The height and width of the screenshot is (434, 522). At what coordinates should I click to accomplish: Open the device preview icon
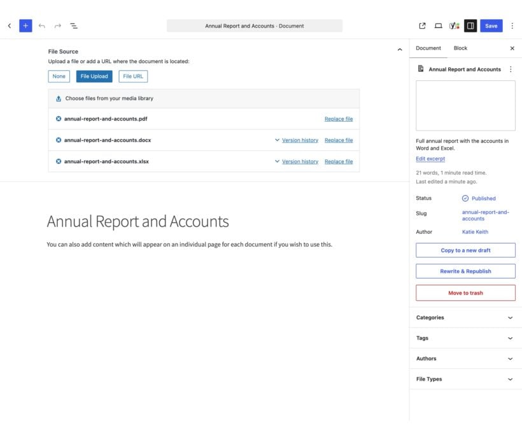(x=438, y=25)
